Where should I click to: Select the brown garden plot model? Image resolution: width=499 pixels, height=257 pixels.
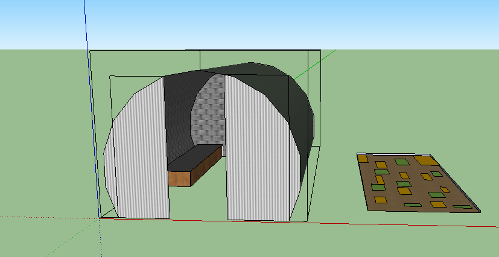click(x=418, y=182)
